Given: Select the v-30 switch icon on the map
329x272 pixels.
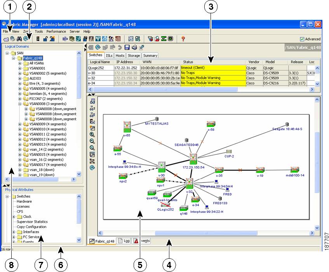Looking at the screenshot, I should click(x=162, y=167).
